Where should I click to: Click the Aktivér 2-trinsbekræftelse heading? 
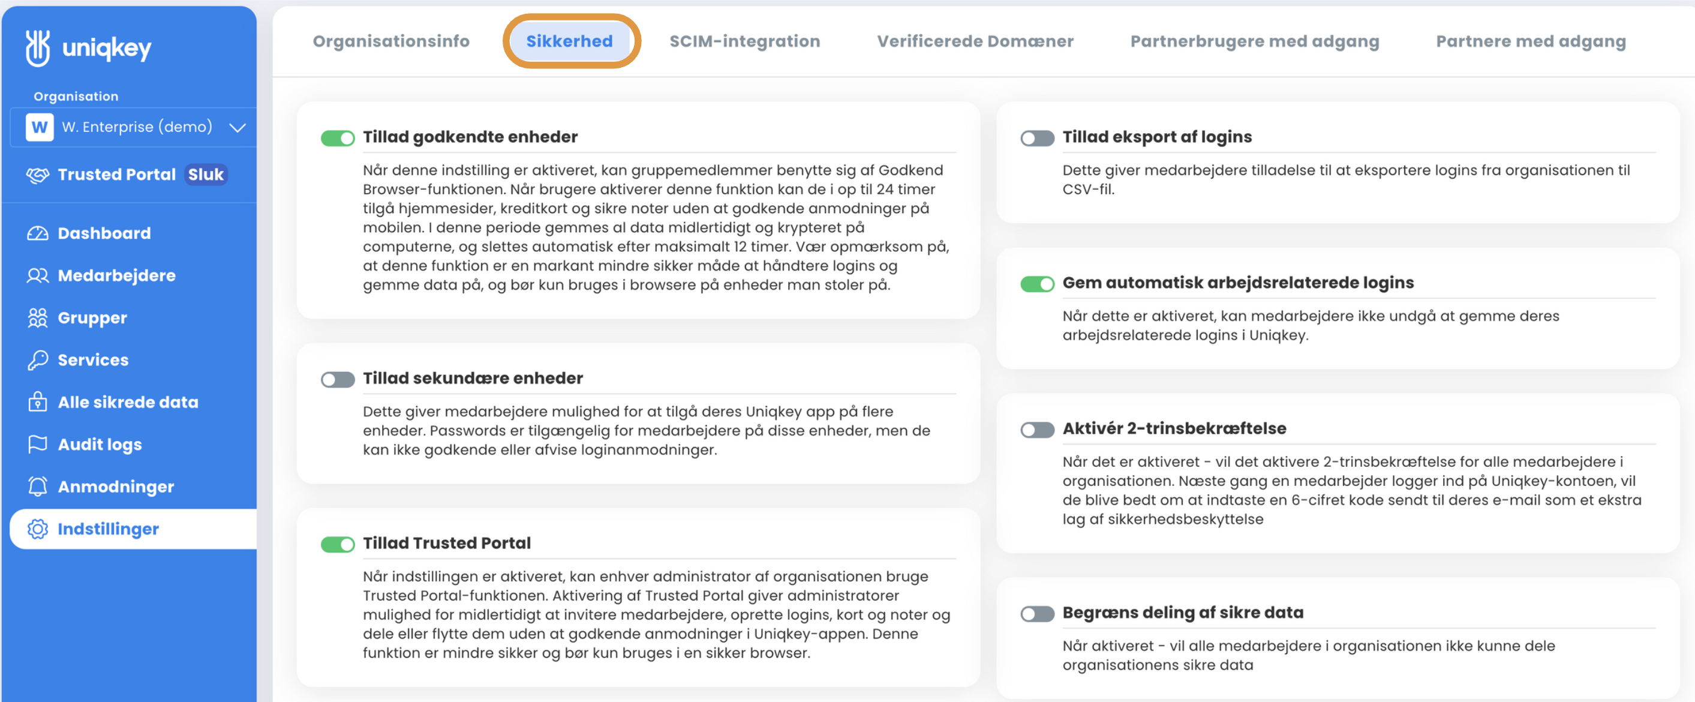tap(1174, 429)
